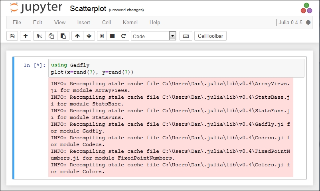Run cell with the play-step icon
Screen dimensions: 320x191
[x=102, y=36]
